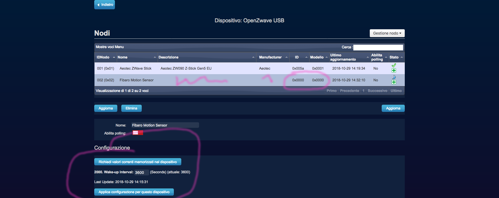499x198 pixels.
Task: Sort by Manufacturer column header
Action: (x=270, y=57)
